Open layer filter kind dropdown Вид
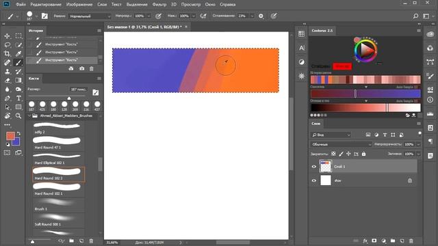 coord(331,135)
